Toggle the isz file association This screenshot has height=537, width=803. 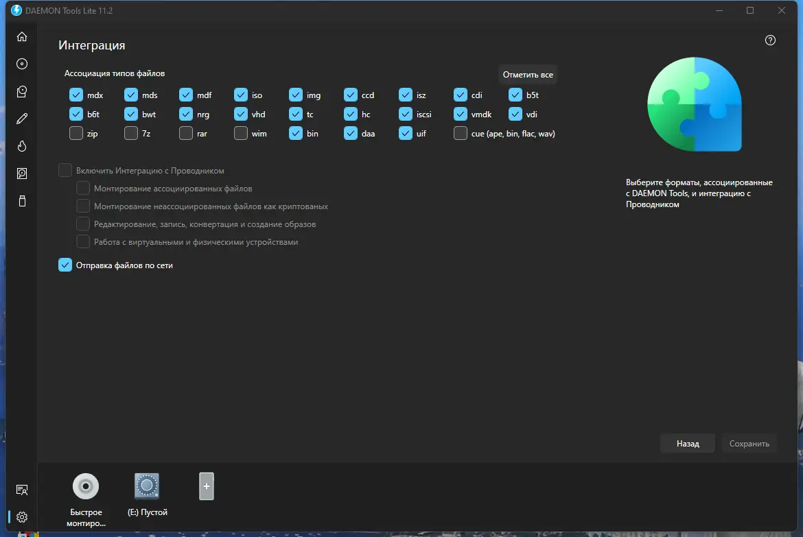[406, 95]
